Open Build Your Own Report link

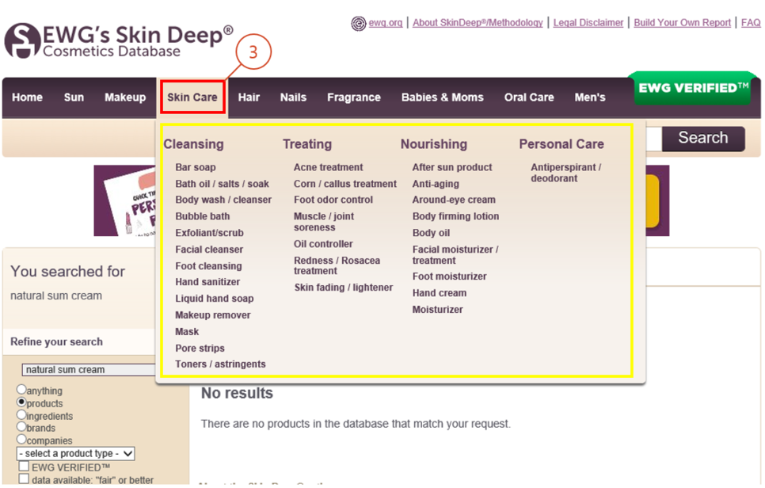coord(682,23)
